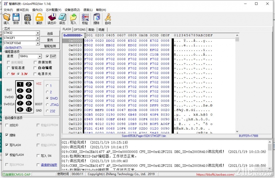
Task: Open the bbzfkj.taobao.com link
Action: (215, 174)
